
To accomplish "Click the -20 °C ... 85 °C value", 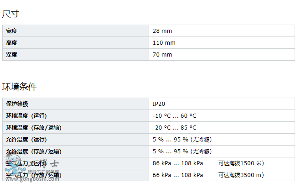I will (x=174, y=128).
